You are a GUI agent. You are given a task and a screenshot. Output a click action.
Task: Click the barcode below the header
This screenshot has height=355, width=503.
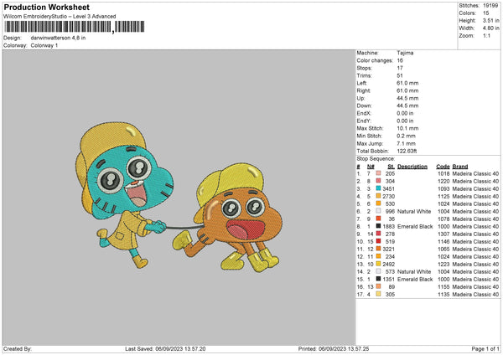pyautogui.click(x=75, y=27)
